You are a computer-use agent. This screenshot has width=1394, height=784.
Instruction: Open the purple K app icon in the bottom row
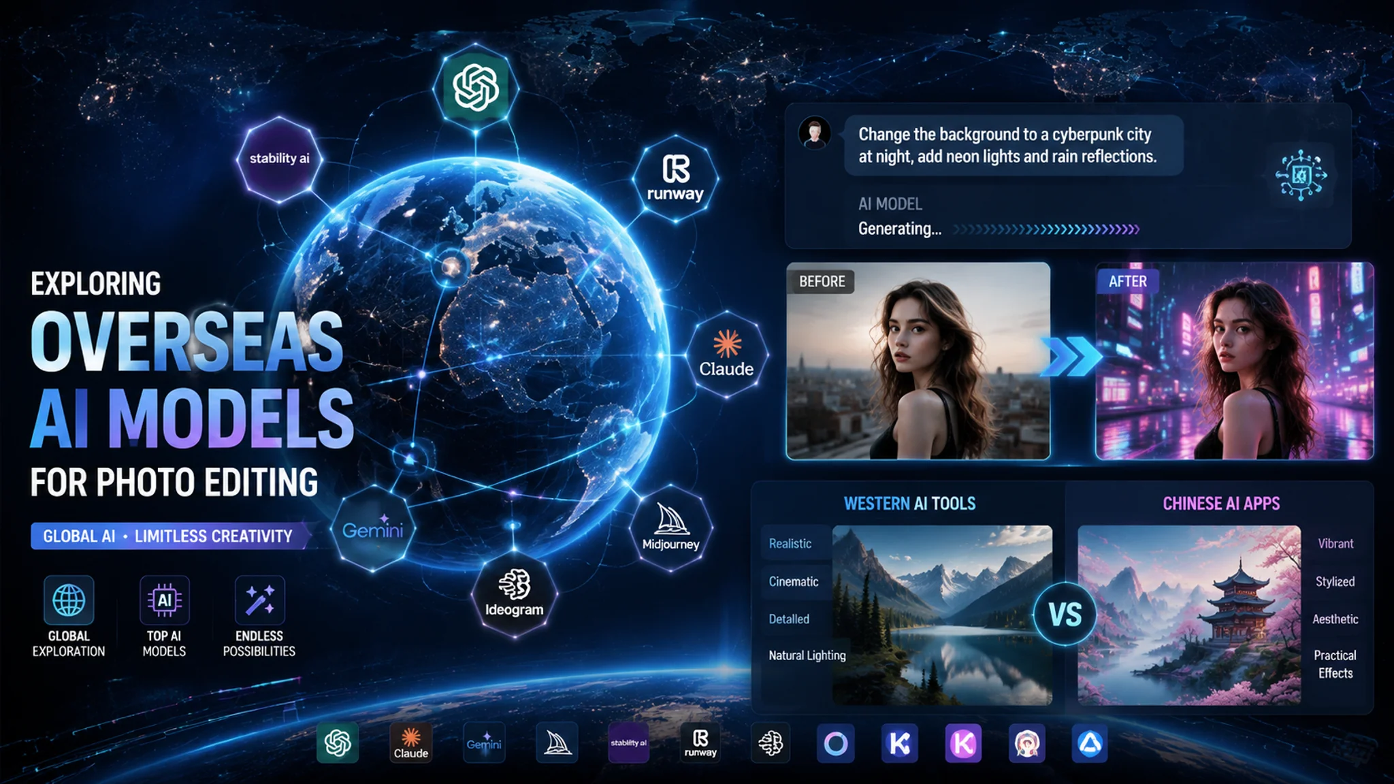(x=963, y=743)
